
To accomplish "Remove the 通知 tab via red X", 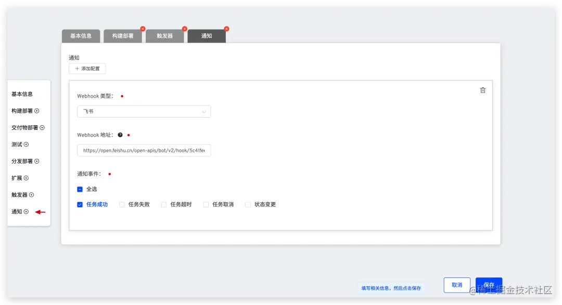I will click(226, 29).
